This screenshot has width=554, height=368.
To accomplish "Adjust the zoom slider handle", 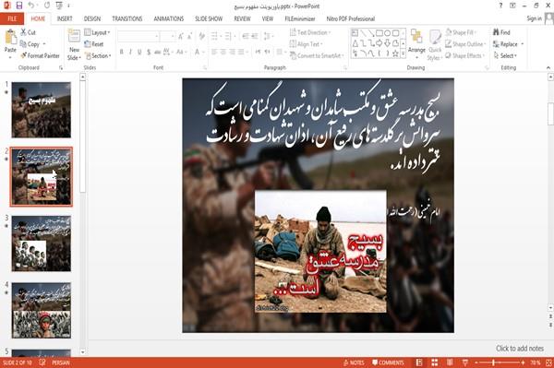I will [493, 362].
